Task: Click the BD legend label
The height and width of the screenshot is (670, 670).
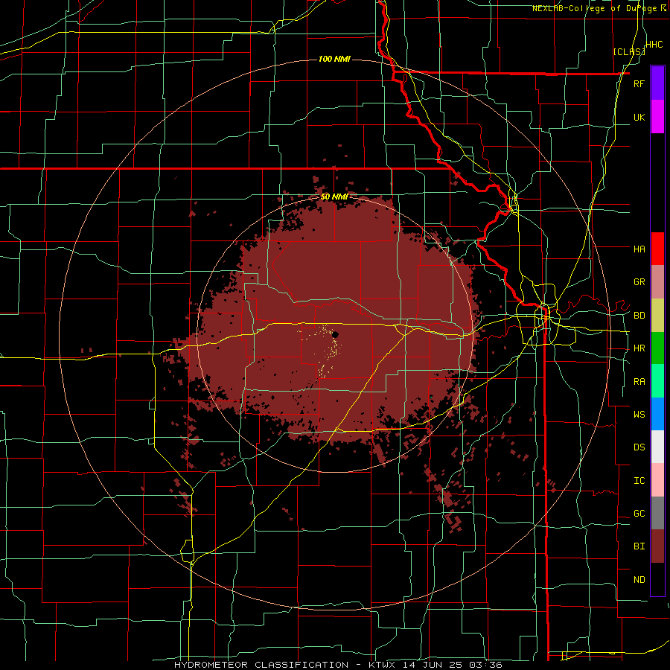Action: (639, 316)
